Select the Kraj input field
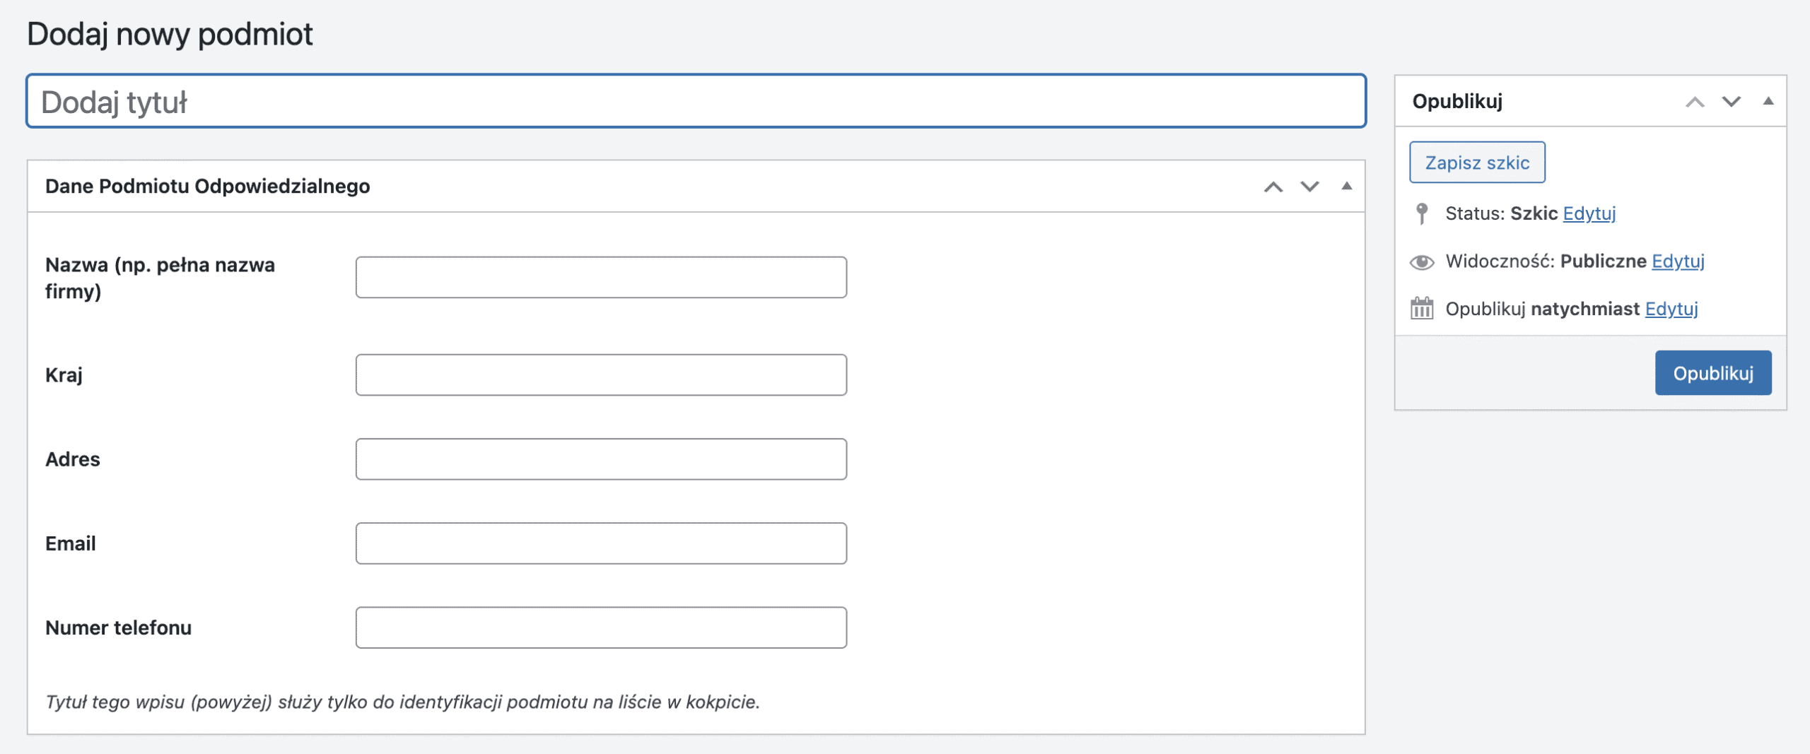 601,375
